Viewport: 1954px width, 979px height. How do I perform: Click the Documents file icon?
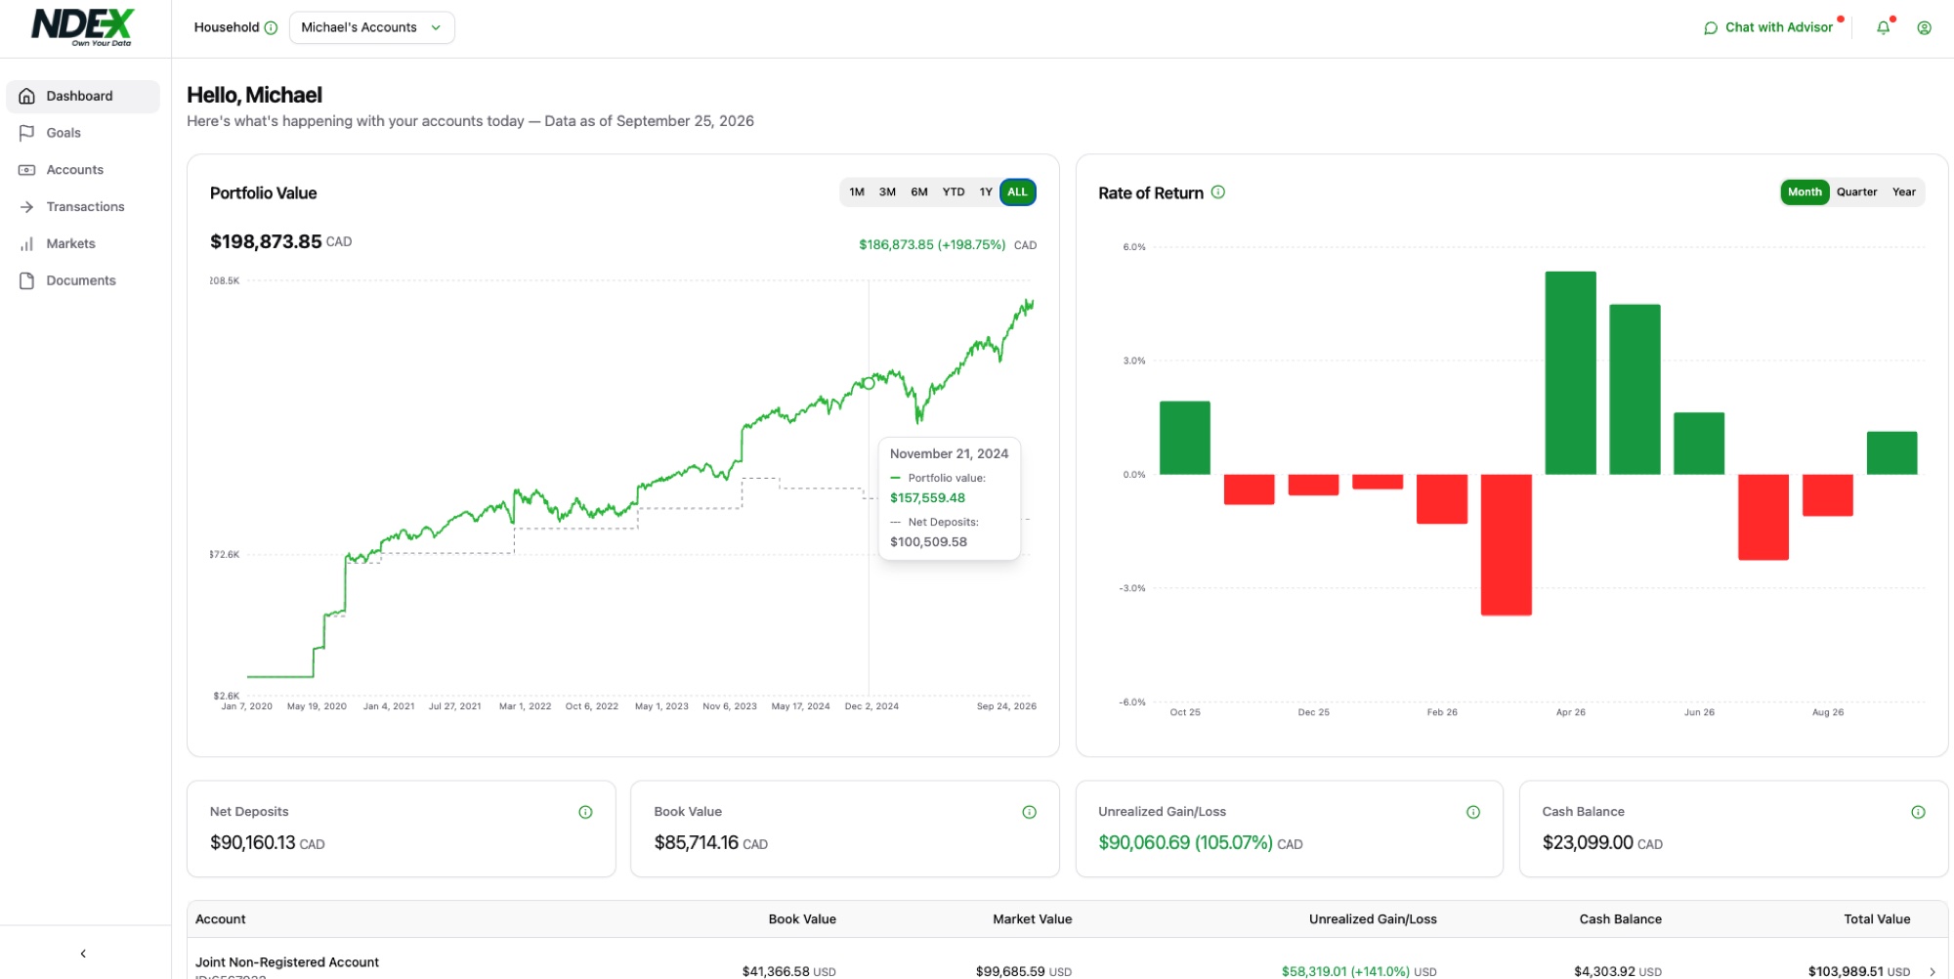pos(27,280)
